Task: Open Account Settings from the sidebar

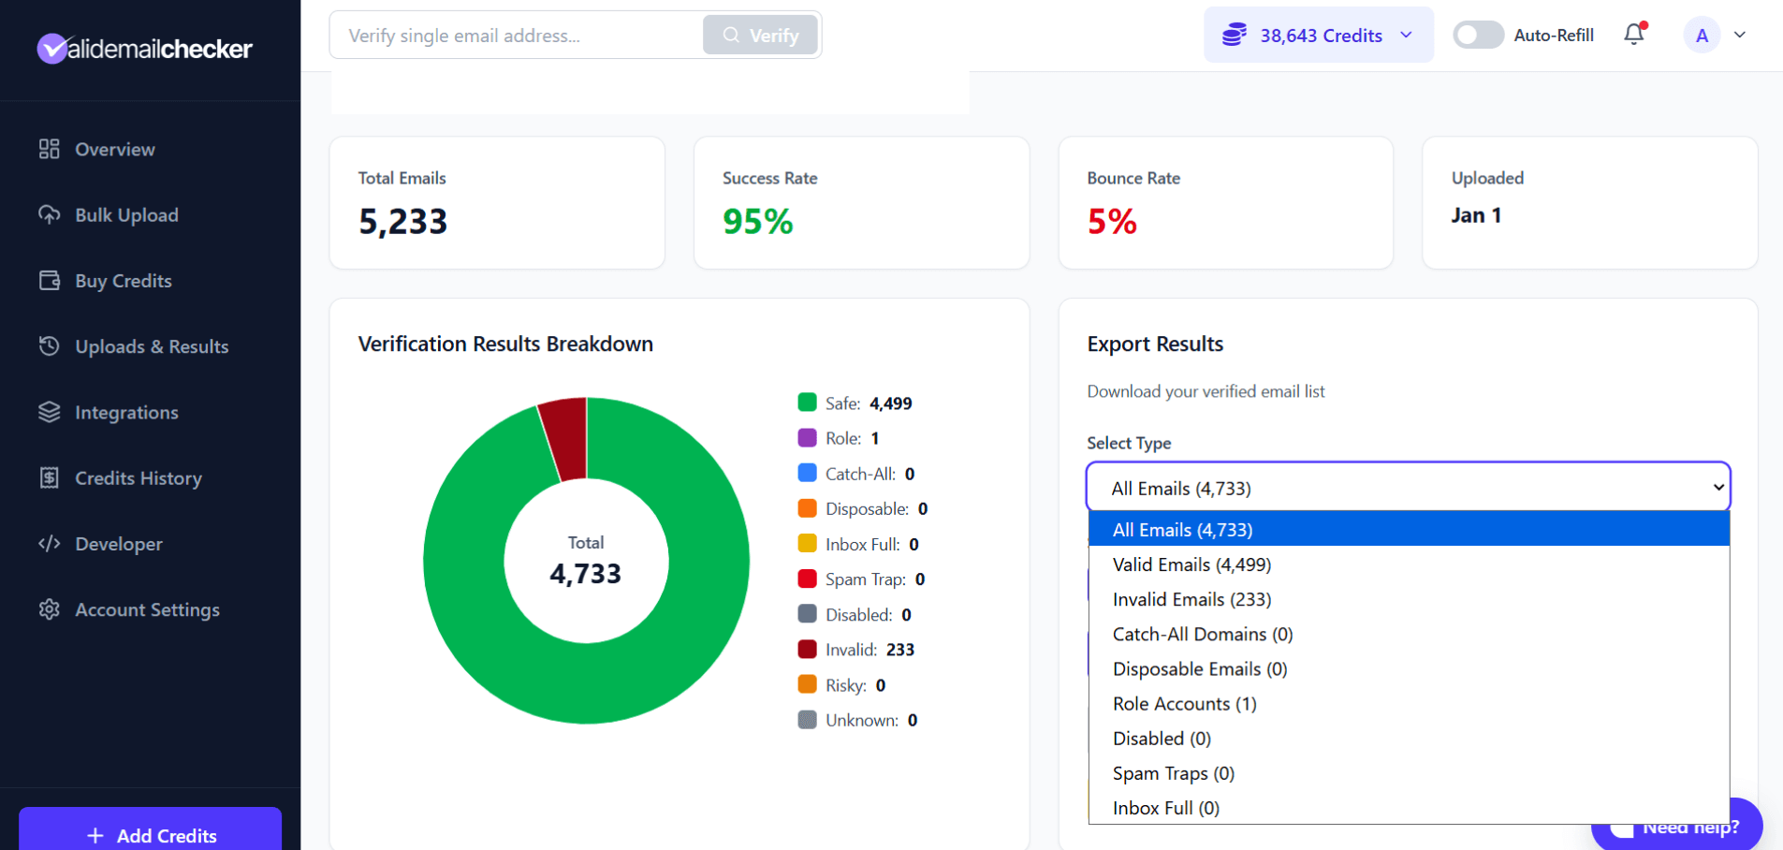Action: pos(147,609)
